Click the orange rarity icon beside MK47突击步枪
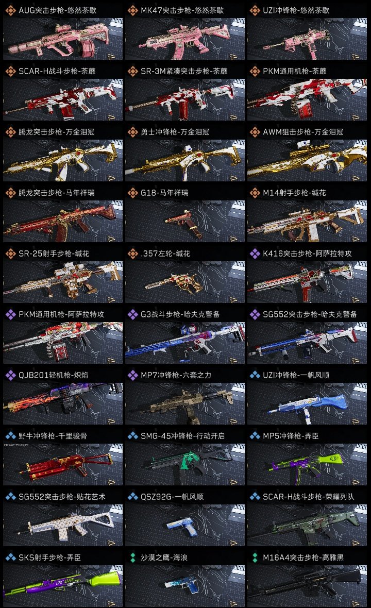This screenshot has height=608, width=371. [x=132, y=10]
